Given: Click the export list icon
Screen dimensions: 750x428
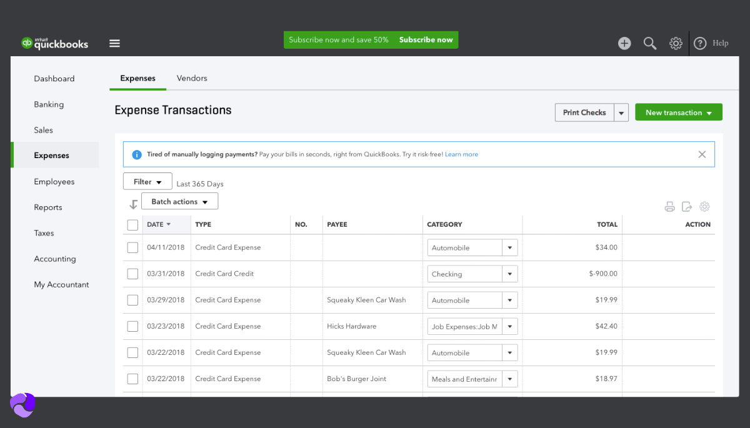Looking at the screenshot, I should [687, 207].
